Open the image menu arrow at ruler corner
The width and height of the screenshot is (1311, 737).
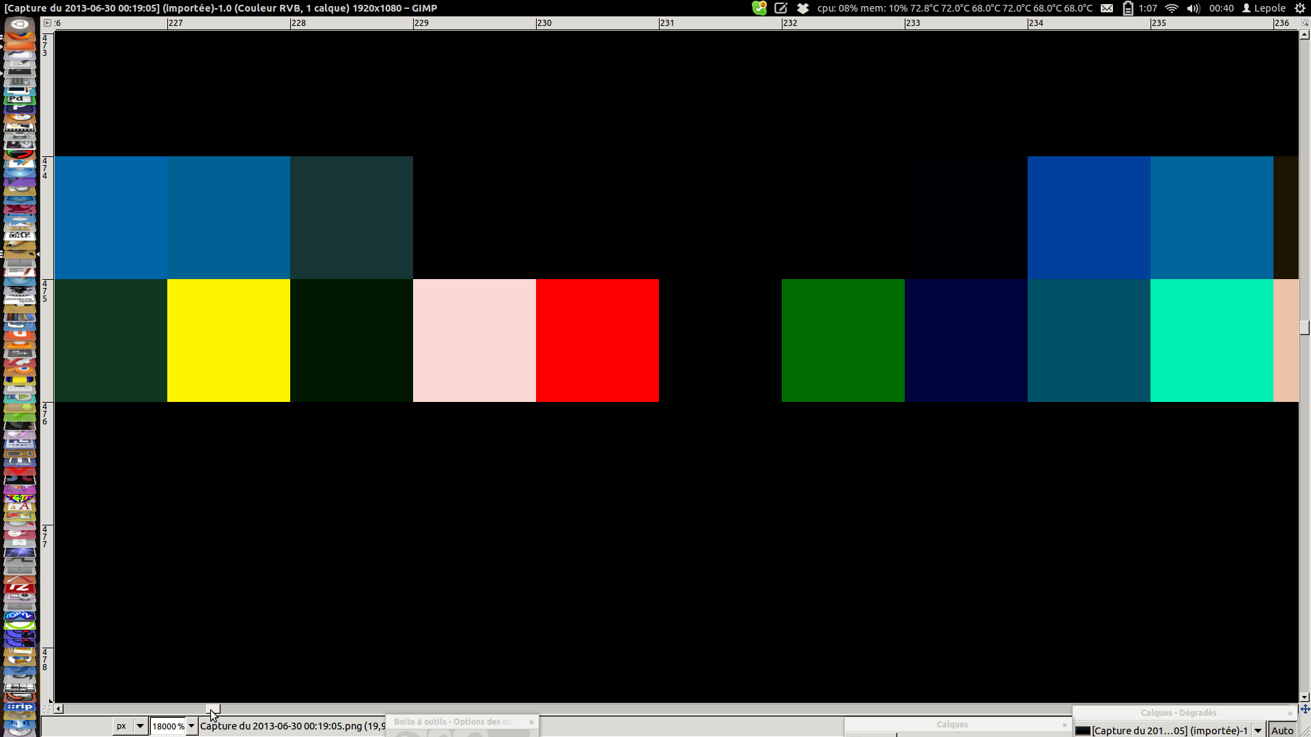pos(47,23)
